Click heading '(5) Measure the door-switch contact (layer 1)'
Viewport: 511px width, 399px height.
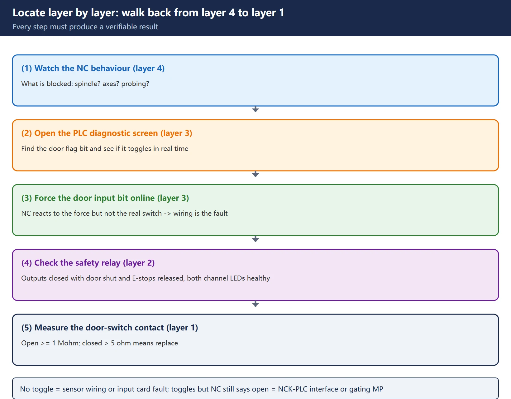point(110,328)
